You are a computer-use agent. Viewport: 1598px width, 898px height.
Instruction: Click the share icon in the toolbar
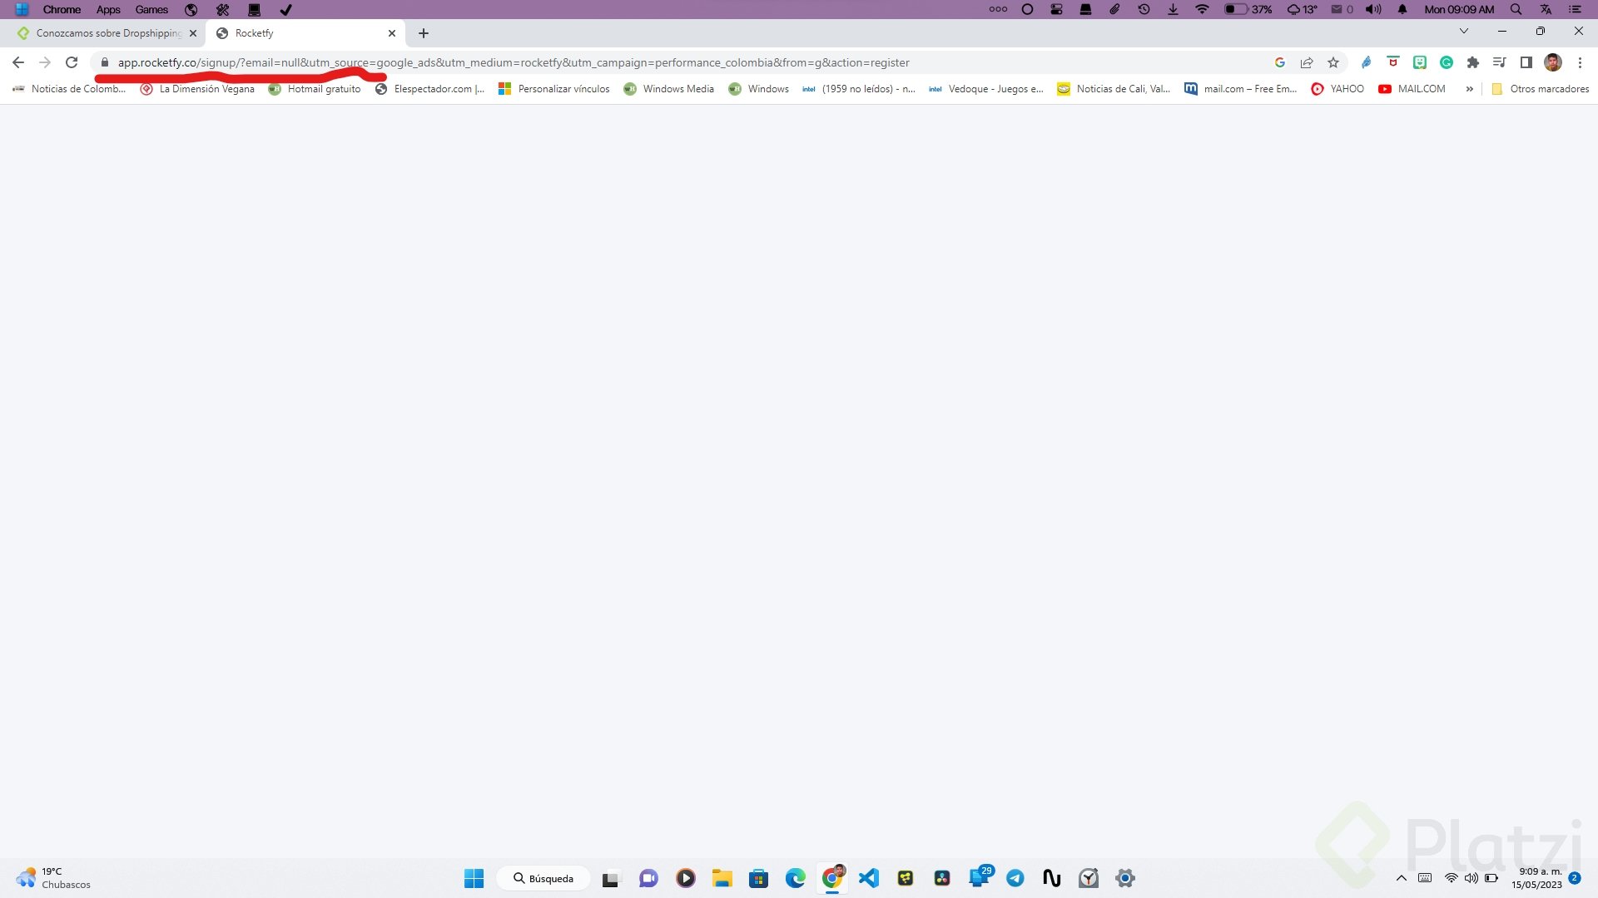click(1306, 62)
